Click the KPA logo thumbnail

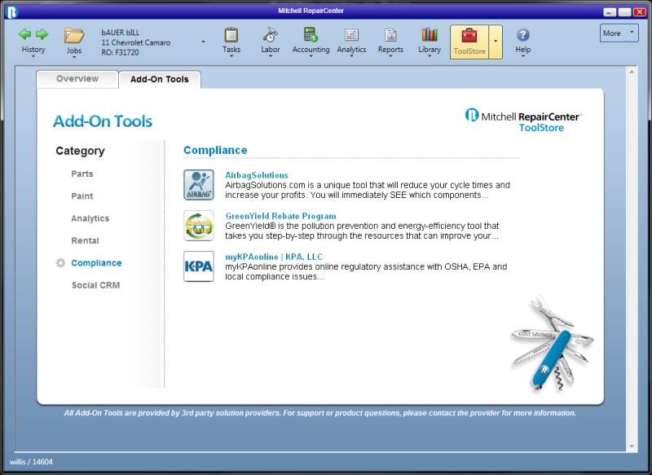click(198, 266)
